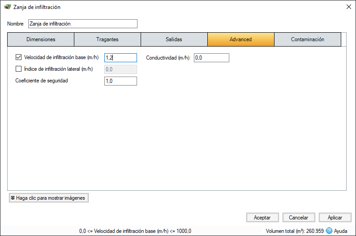Click the Advanced tab

pos(240,39)
